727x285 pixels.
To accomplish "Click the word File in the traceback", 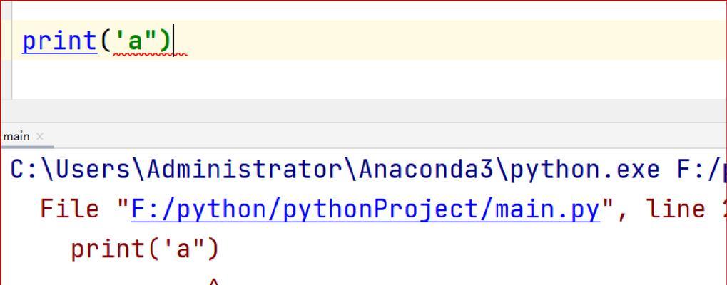I will [x=69, y=209].
